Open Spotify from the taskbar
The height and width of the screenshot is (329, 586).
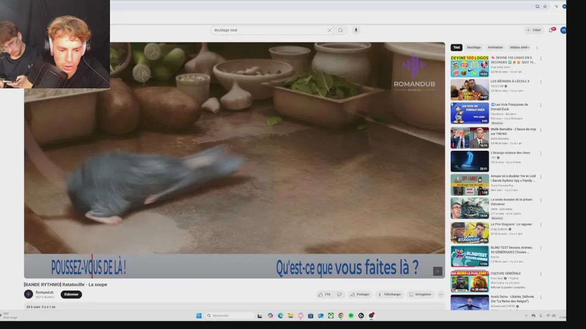coord(351,316)
